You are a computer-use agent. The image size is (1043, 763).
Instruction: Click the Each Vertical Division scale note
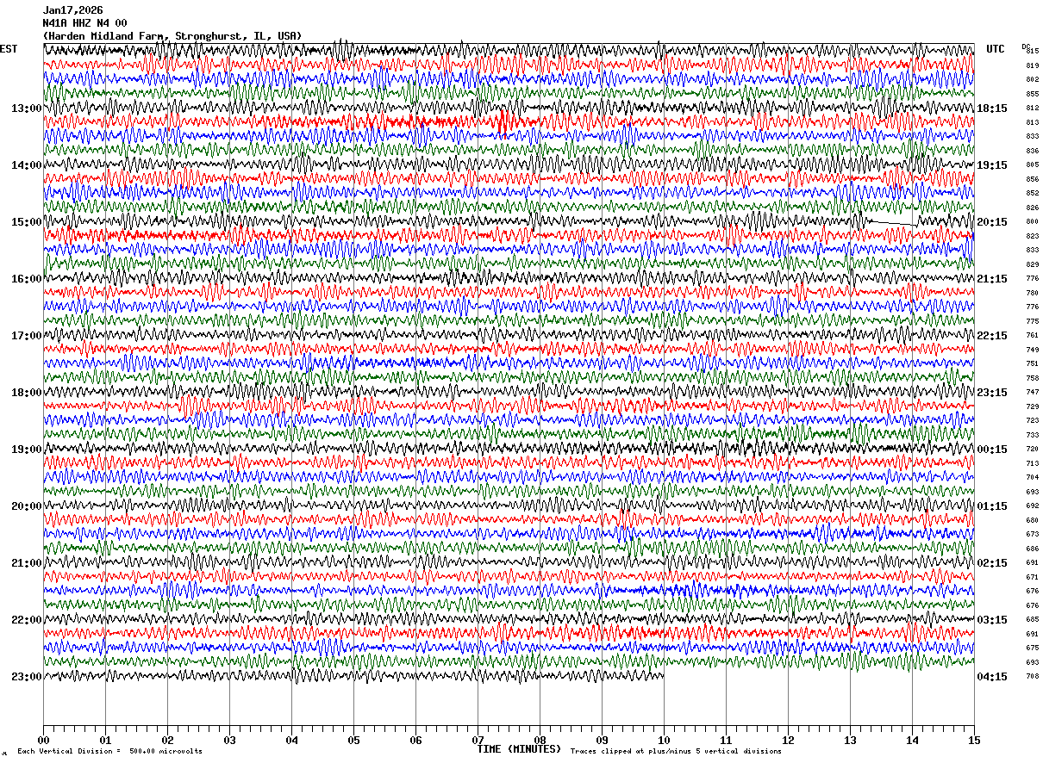tap(109, 752)
